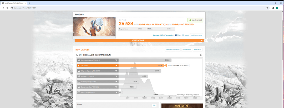Click the orange This score bar showing 26534
Viewport: 284px width, 108px height.
coord(141,65)
